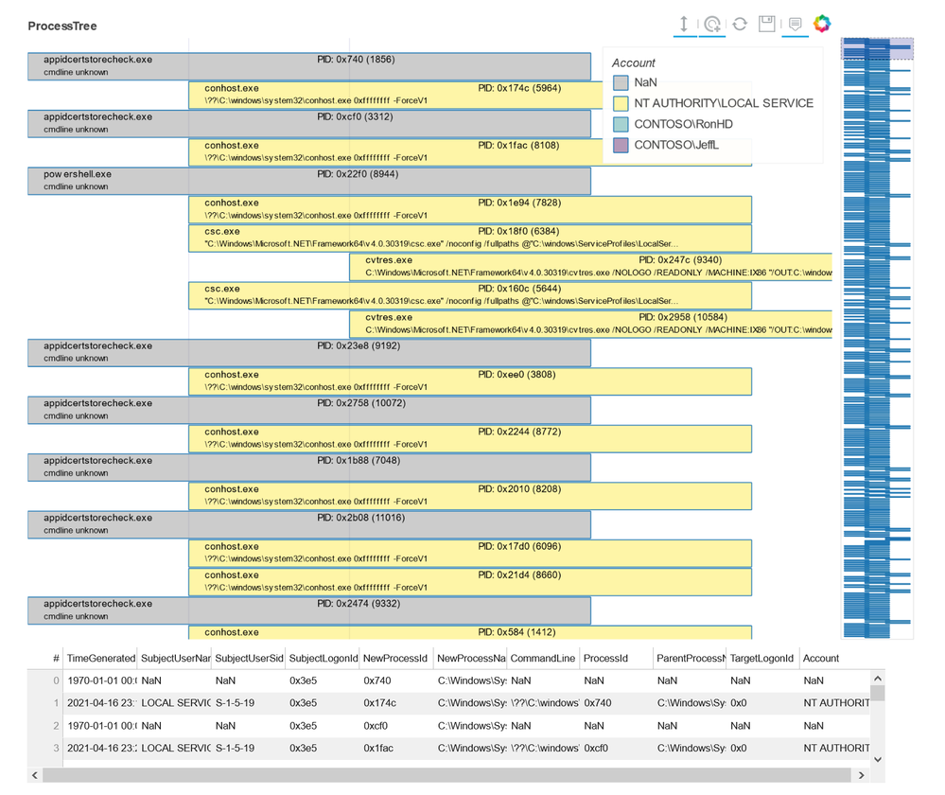Select conhost.exe PID 0xee0 (3808)
This screenshot has height=795, width=945.
pos(470,381)
